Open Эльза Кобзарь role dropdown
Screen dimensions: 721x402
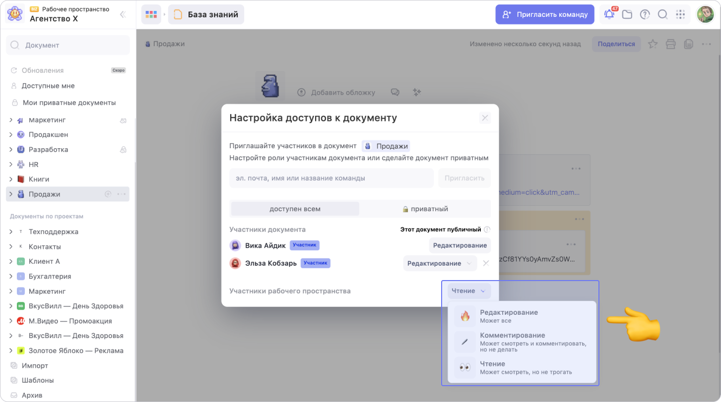point(440,263)
